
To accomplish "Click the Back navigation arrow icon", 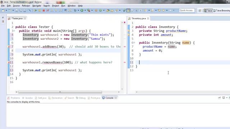I will click(163, 10).
